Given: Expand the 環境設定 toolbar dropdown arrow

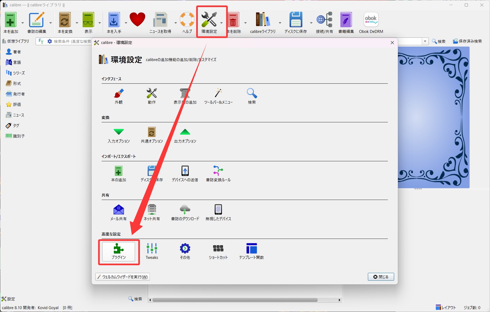Looking at the screenshot, I should (x=221, y=23).
